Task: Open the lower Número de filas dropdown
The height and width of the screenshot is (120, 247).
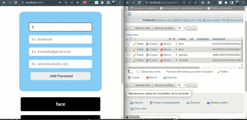Action: [x=181, y=85]
